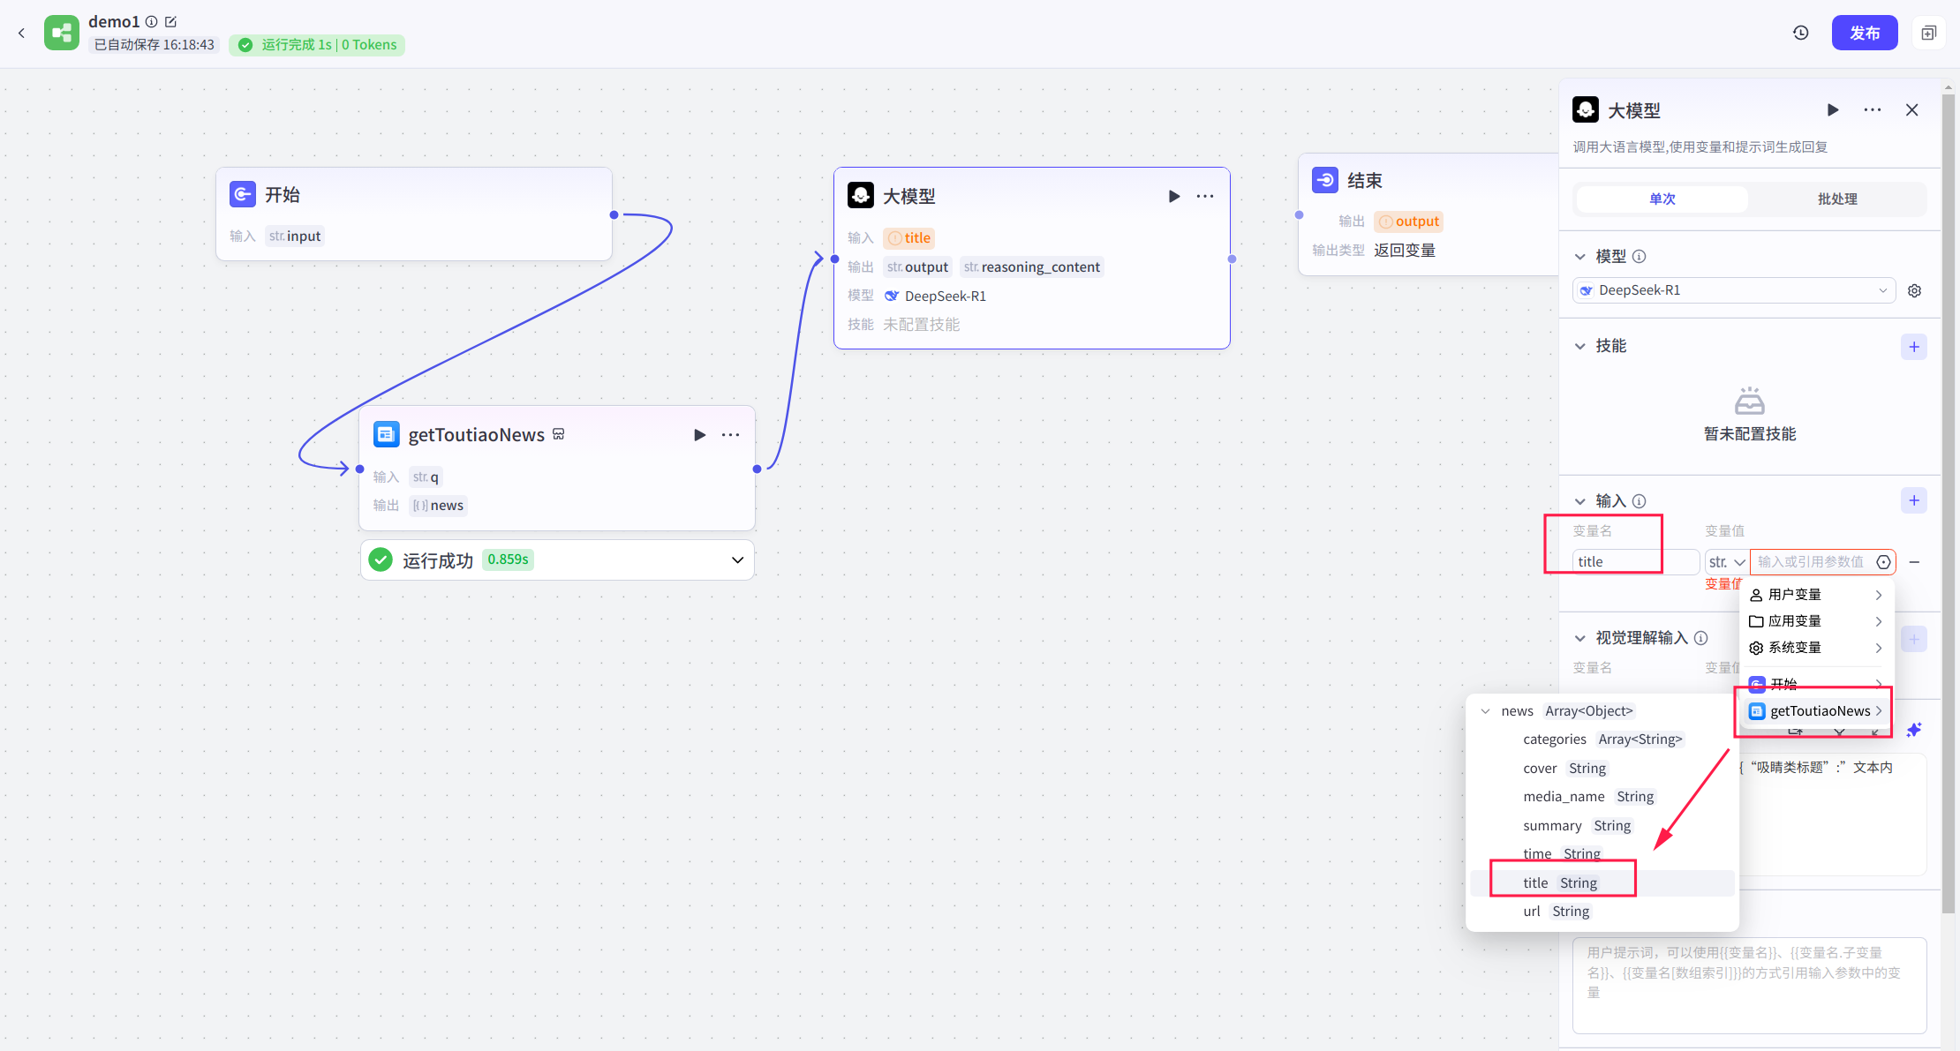Remove the title input row minus icon
This screenshot has width=1960, height=1051.
[x=1914, y=562]
